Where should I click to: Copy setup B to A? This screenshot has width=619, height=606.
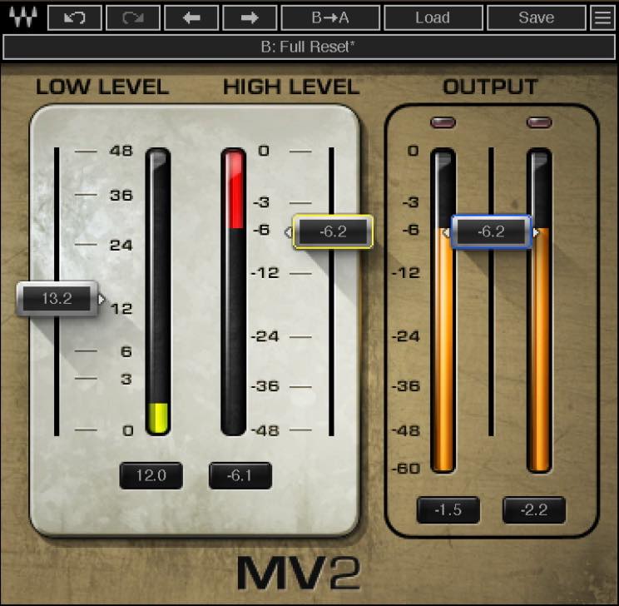coord(330,17)
